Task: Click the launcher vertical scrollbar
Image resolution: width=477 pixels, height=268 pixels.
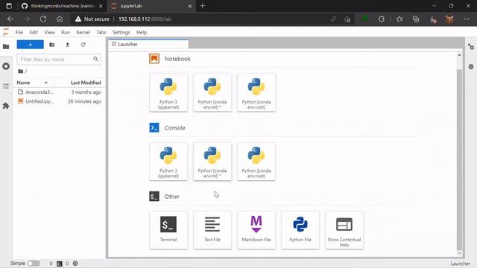Action: tap(459, 159)
